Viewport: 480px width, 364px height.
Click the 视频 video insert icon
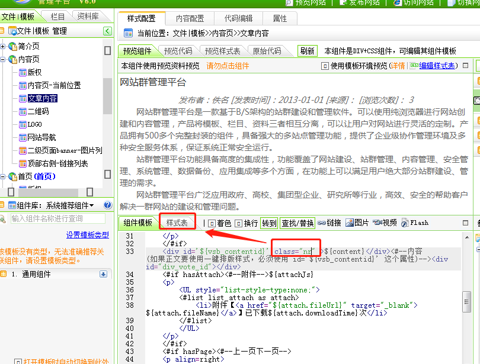(377, 223)
